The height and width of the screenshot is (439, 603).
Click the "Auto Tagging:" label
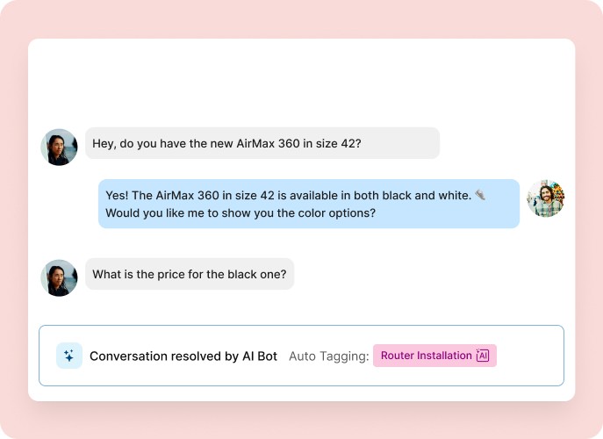coord(328,356)
